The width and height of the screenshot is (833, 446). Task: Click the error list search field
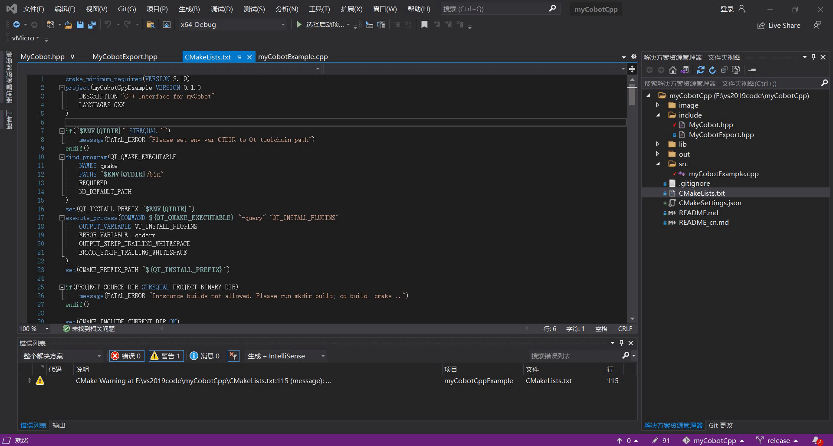(x=575, y=356)
